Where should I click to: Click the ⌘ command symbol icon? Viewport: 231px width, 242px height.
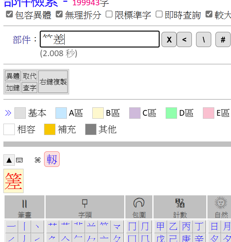(38, 160)
